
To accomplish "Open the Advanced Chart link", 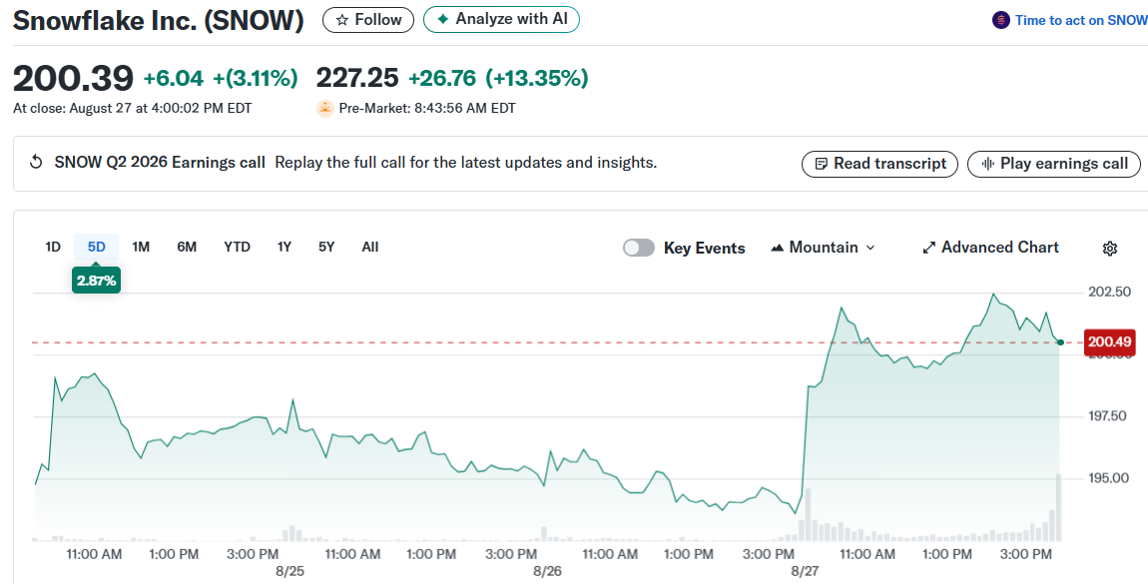I will pyautogui.click(x=990, y=248).
